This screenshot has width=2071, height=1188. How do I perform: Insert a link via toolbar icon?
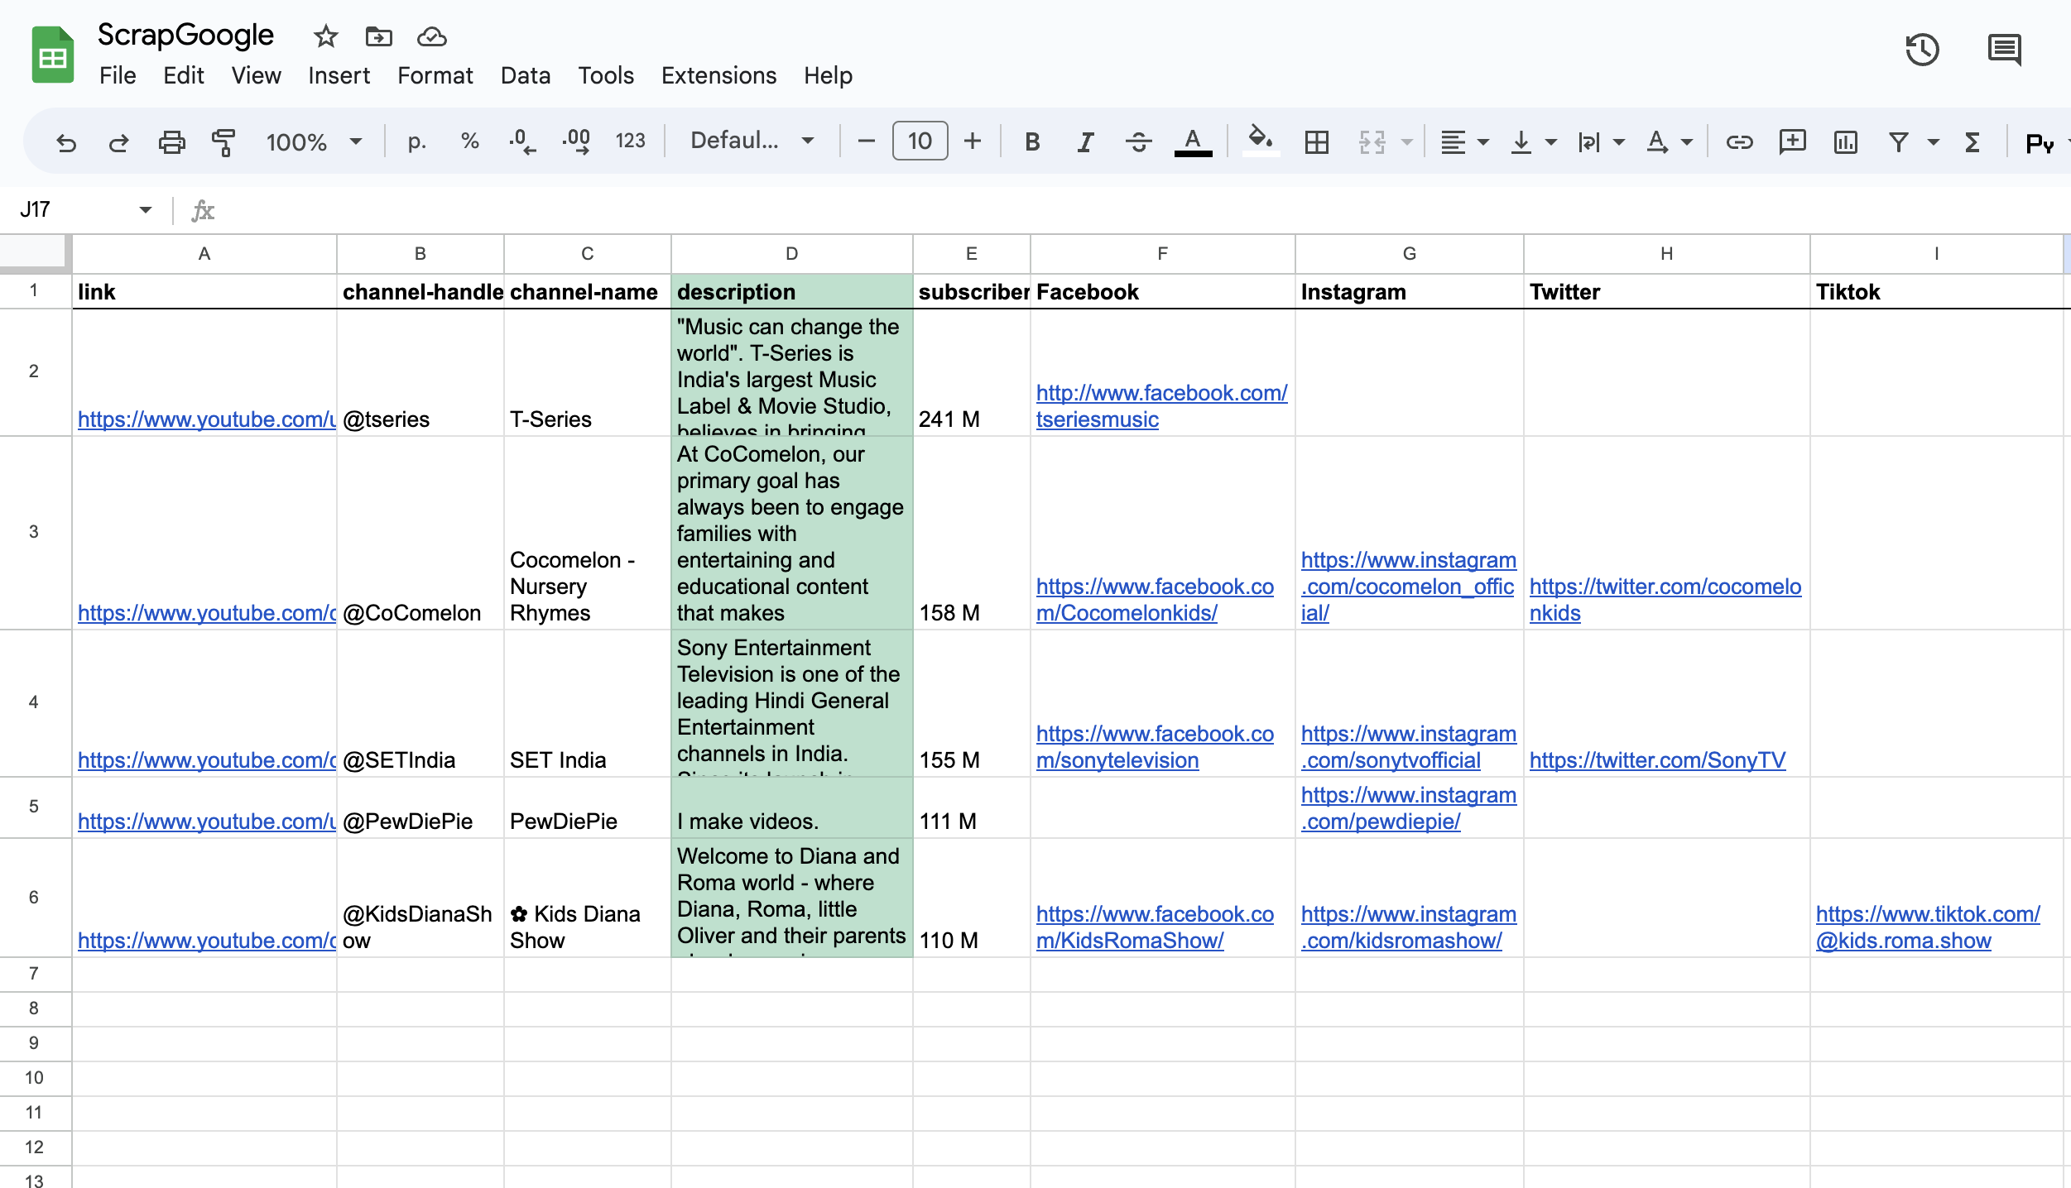pos(1739,142)
